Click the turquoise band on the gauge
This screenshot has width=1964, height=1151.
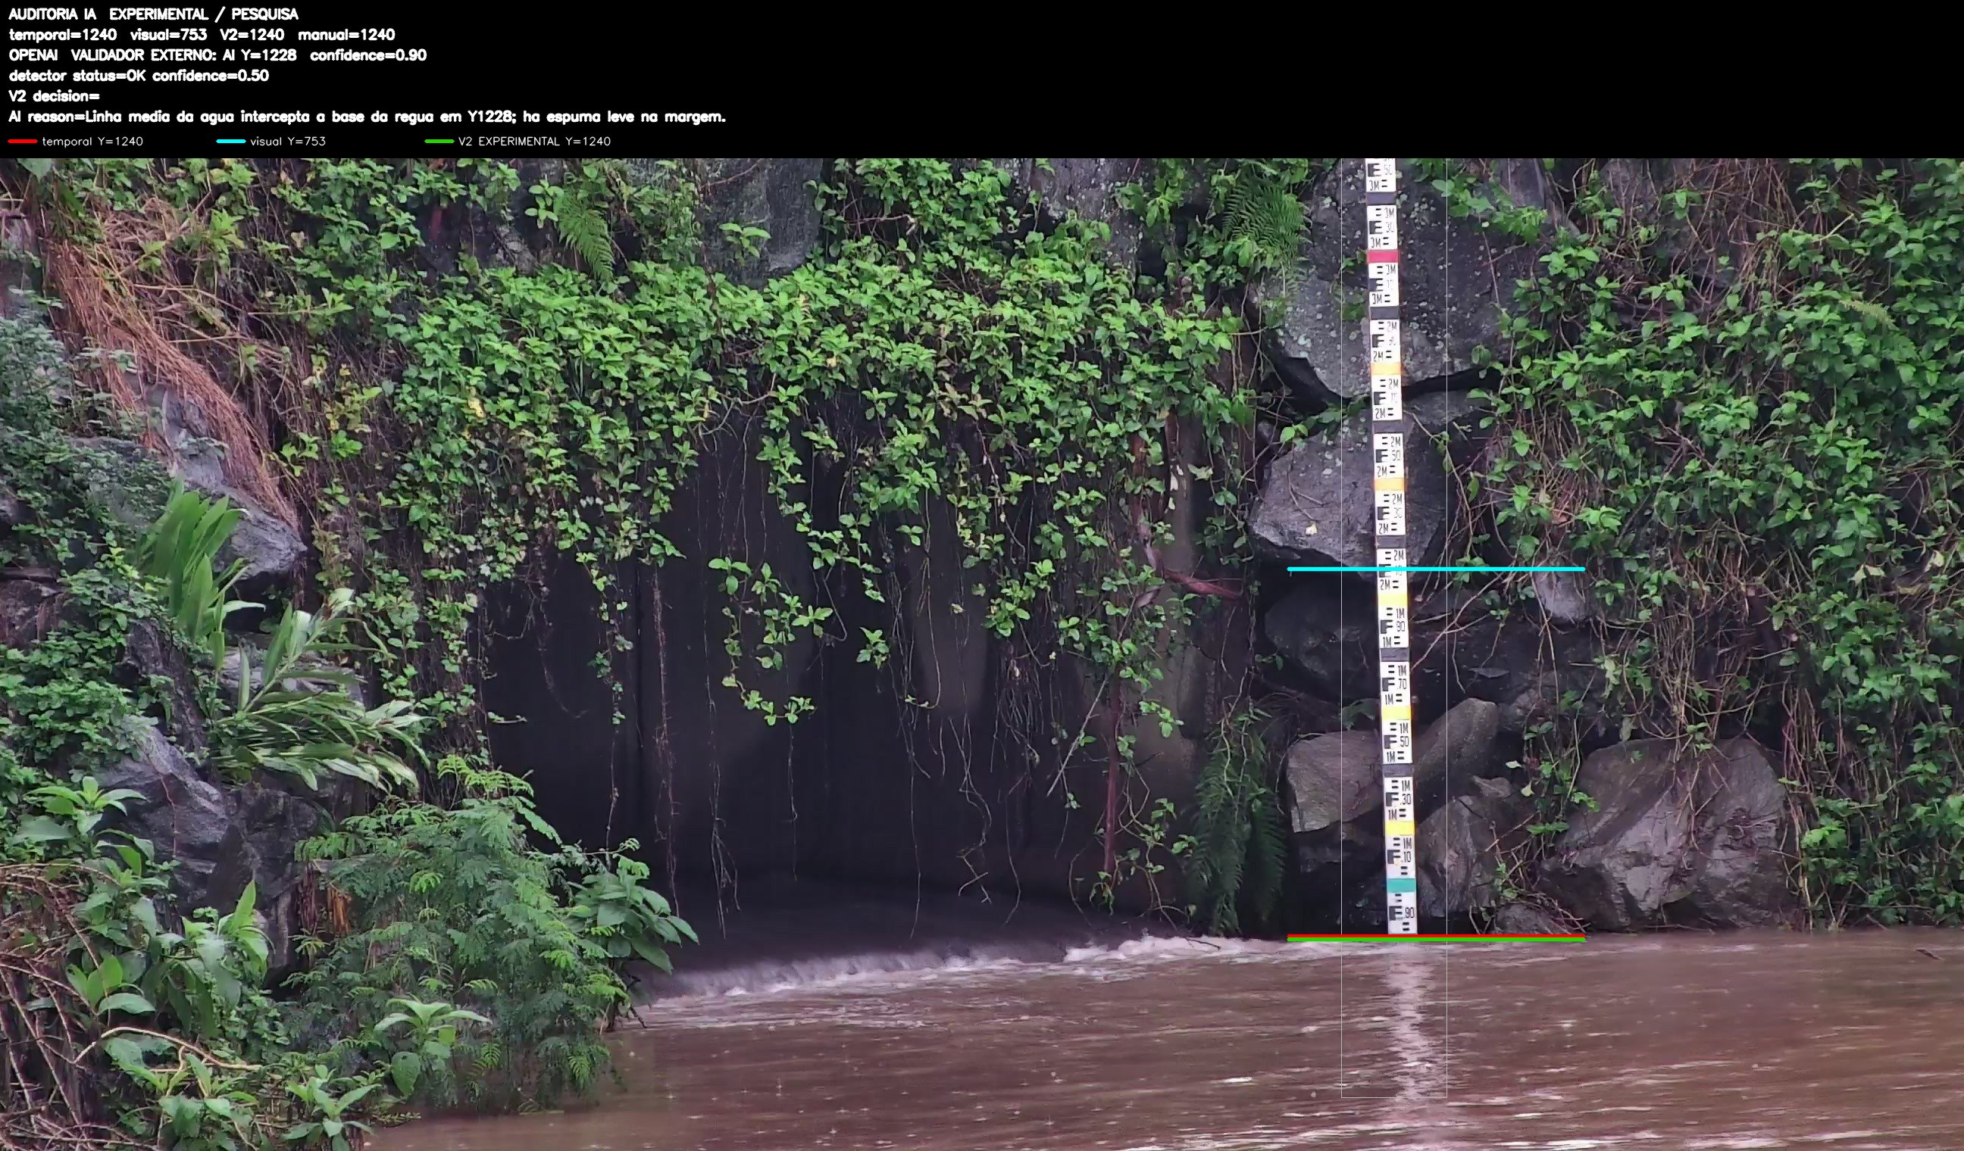tap(1400, 885)
